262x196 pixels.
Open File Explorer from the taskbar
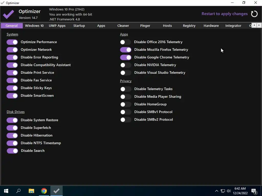(x=31, y=191)
